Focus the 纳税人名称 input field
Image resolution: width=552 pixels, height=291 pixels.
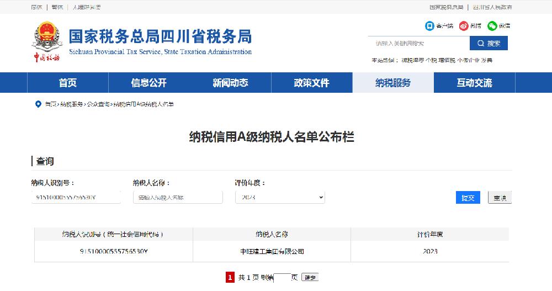178,197
